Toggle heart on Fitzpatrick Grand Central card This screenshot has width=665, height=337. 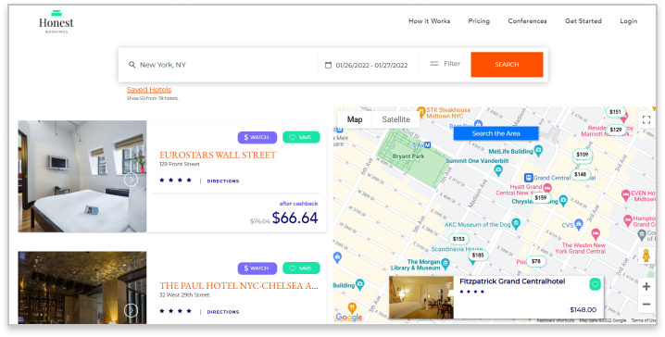pos(595,284)
